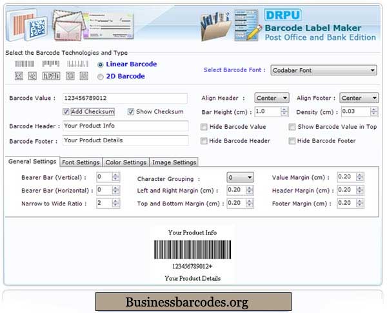Click the Barcode Header input field

(x=125, y=126)
